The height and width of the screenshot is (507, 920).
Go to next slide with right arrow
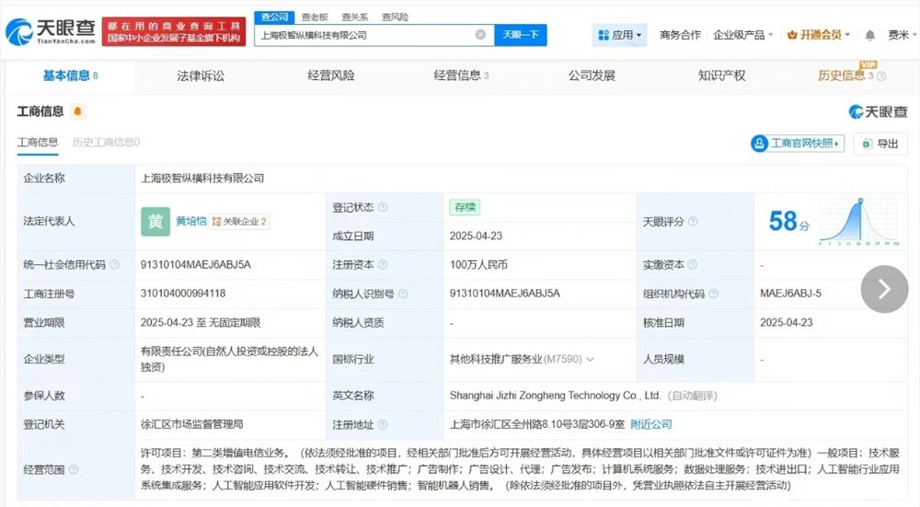[884, 289]
